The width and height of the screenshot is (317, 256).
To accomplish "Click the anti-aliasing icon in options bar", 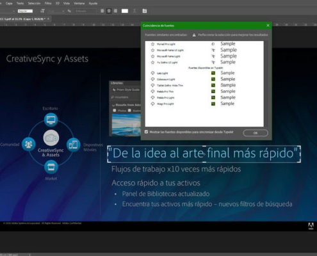I will (x=69, y=11).
